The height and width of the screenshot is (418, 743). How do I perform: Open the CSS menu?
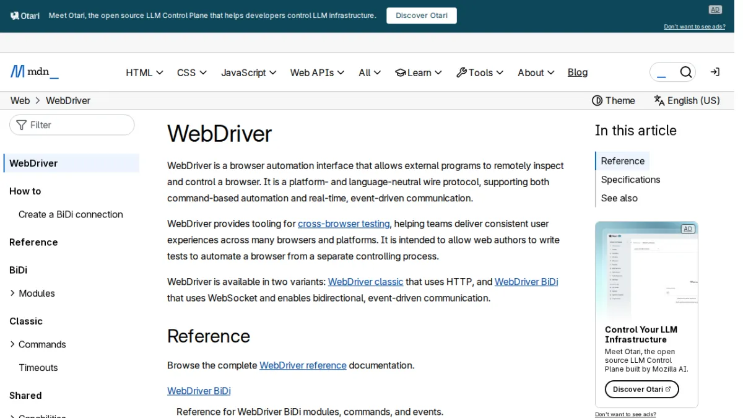(192, 72)
